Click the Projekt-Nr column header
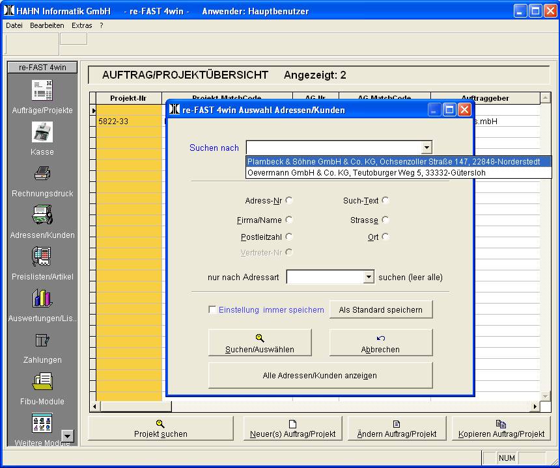560x468 pixels. [128, 98]
